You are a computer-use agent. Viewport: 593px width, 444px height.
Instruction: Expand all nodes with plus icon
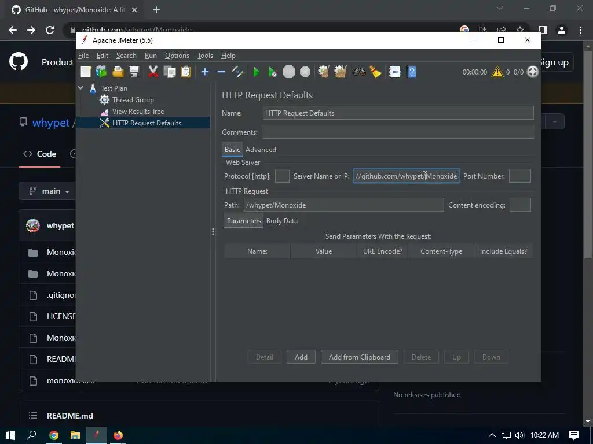tap(205, 72)
